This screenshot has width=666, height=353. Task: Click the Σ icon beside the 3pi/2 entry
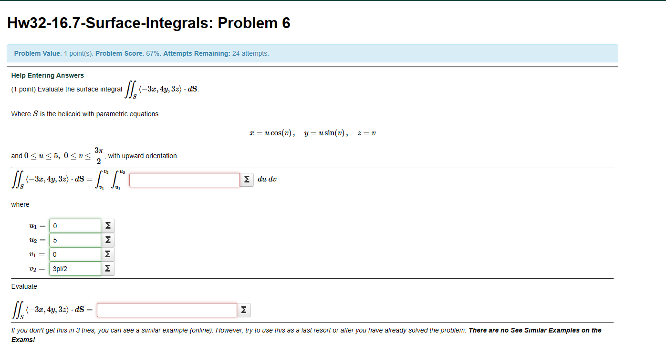tap(107, 268)
